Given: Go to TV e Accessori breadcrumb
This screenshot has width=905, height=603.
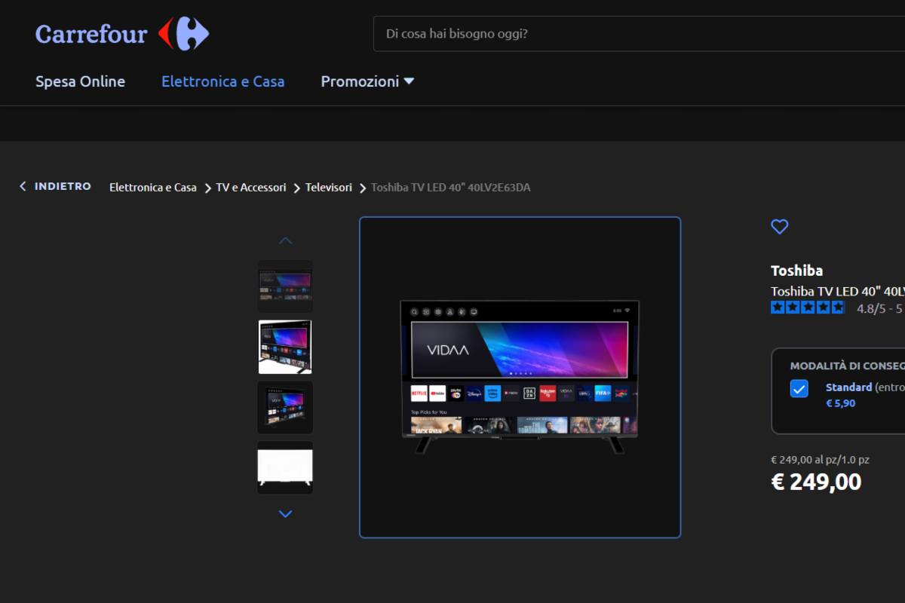Looking at the screenshot, I should pyautogui.click(x=251, y=188).
